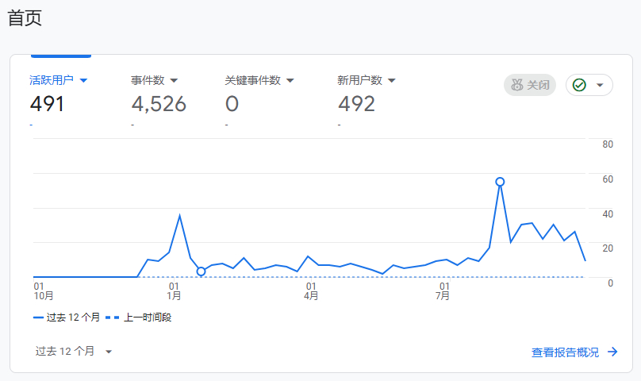Select the 活跃用户 metric tab
Viewport: 641px width, 381px height.
click(x=51, y=80)
